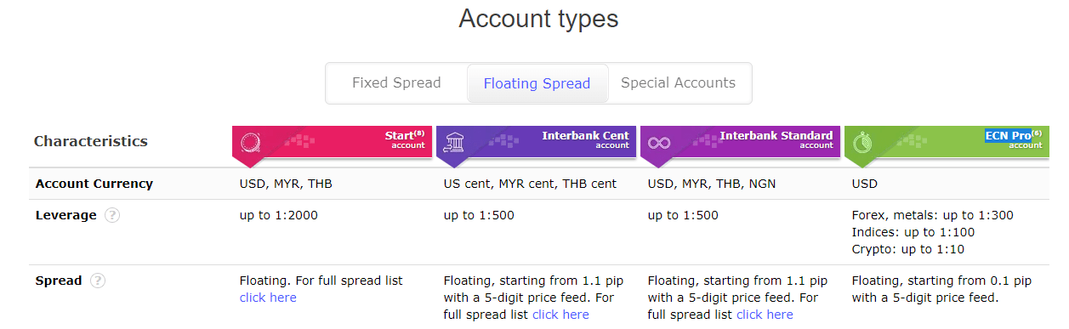Screen dimensions: 1069x329
Task: Click the Interbank Standard account header
Action: [741, 141]
